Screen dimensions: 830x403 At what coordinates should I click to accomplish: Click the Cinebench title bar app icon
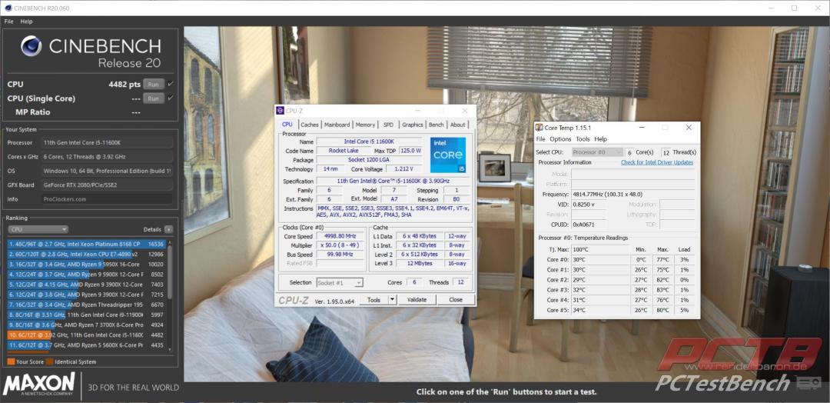click(x=8, y=8)
